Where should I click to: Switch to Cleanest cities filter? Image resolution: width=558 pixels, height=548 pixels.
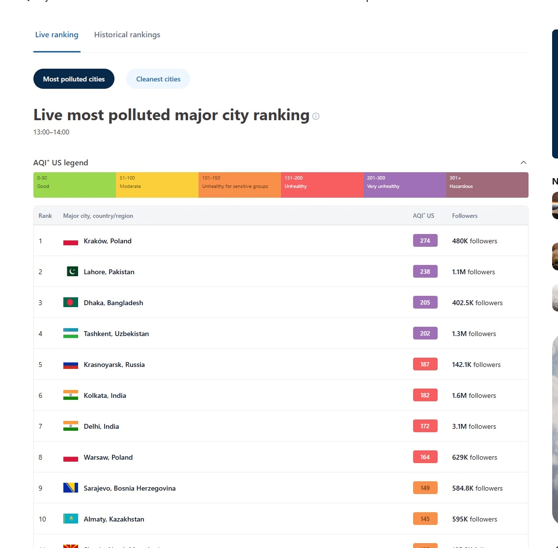[x=158, y=79]
